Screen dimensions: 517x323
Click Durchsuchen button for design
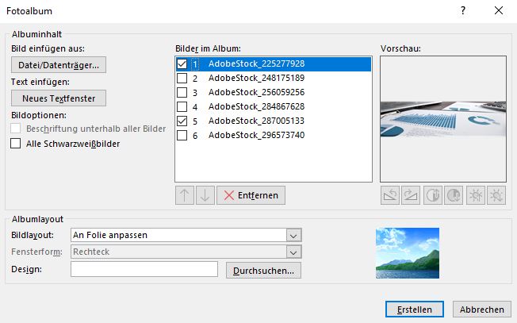pyautogui.click(x=263, y=271)
